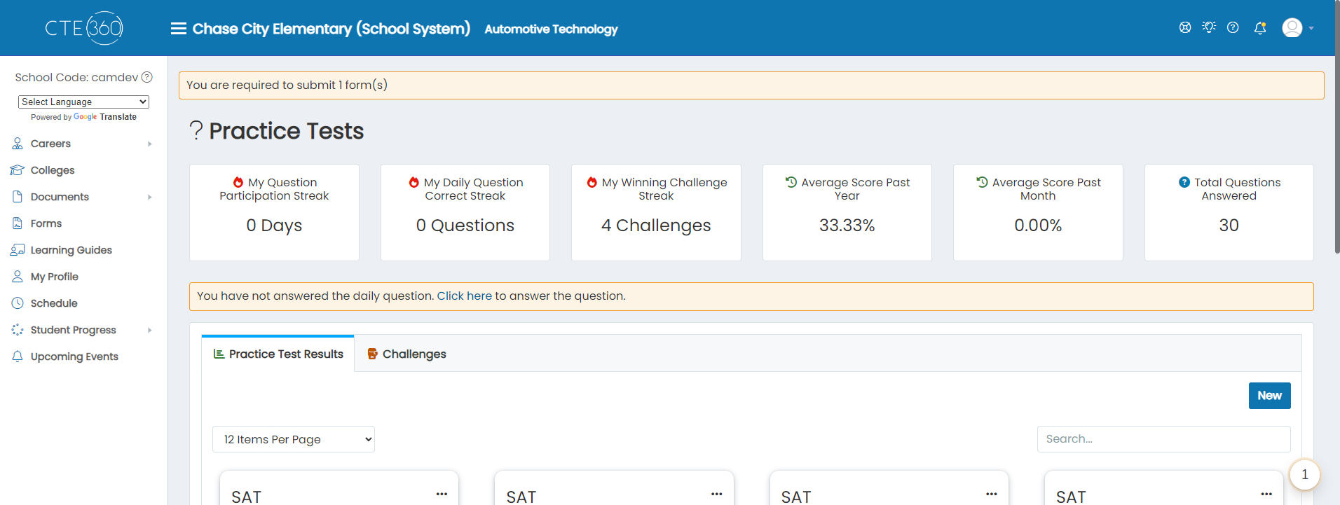The height and width of the screenshot is (505, 1340).
Task: Click the New button
Action: point(1270,396)
